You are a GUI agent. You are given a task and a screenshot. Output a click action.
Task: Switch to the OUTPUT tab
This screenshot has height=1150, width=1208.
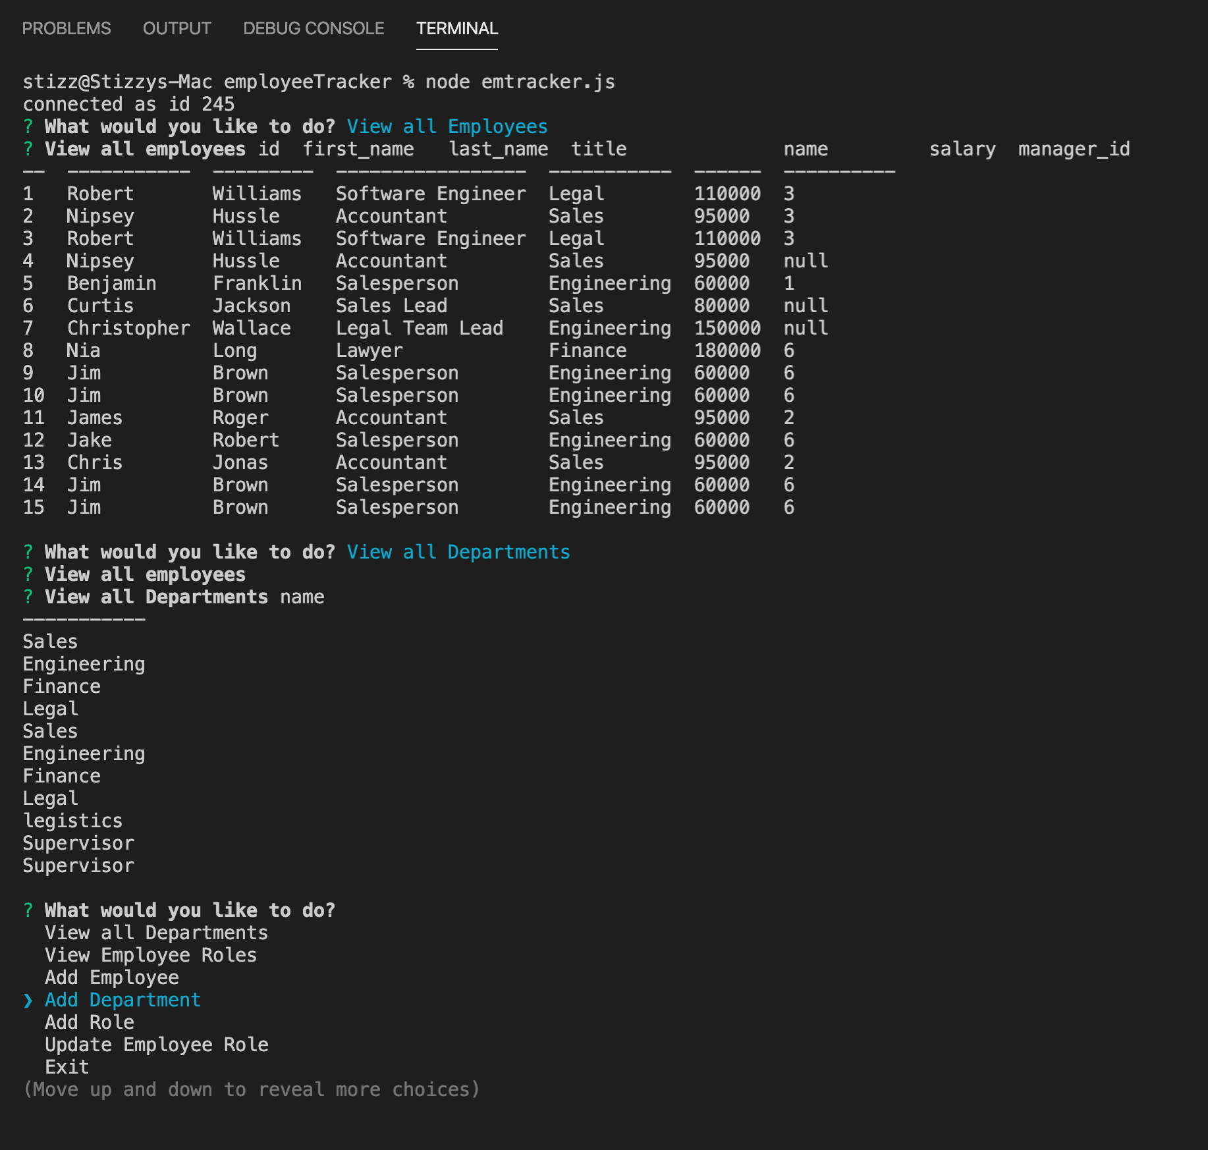pyautogui.click(x=177, y=28)
